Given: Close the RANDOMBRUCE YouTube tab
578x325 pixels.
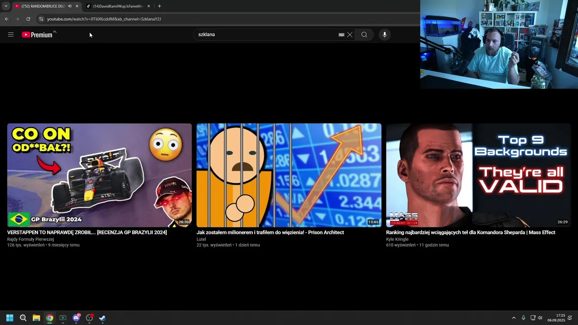Looking at the screenshot, I should (x=77, y=6).
